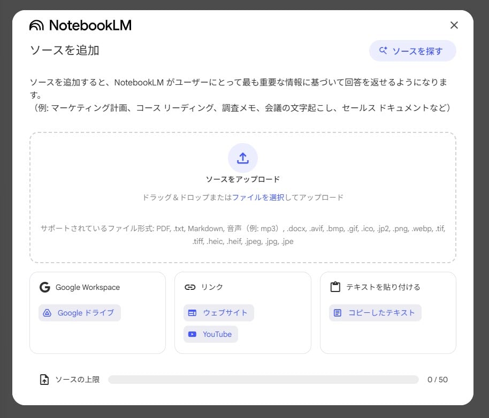Click the clipboard icon beside テキストを貼り付ける

click(x=335, y=287)
